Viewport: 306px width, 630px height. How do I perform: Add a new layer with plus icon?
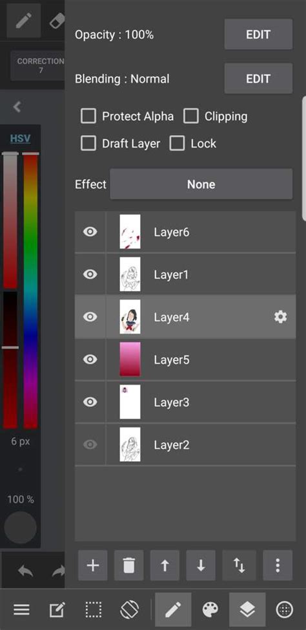click(93, 565)
